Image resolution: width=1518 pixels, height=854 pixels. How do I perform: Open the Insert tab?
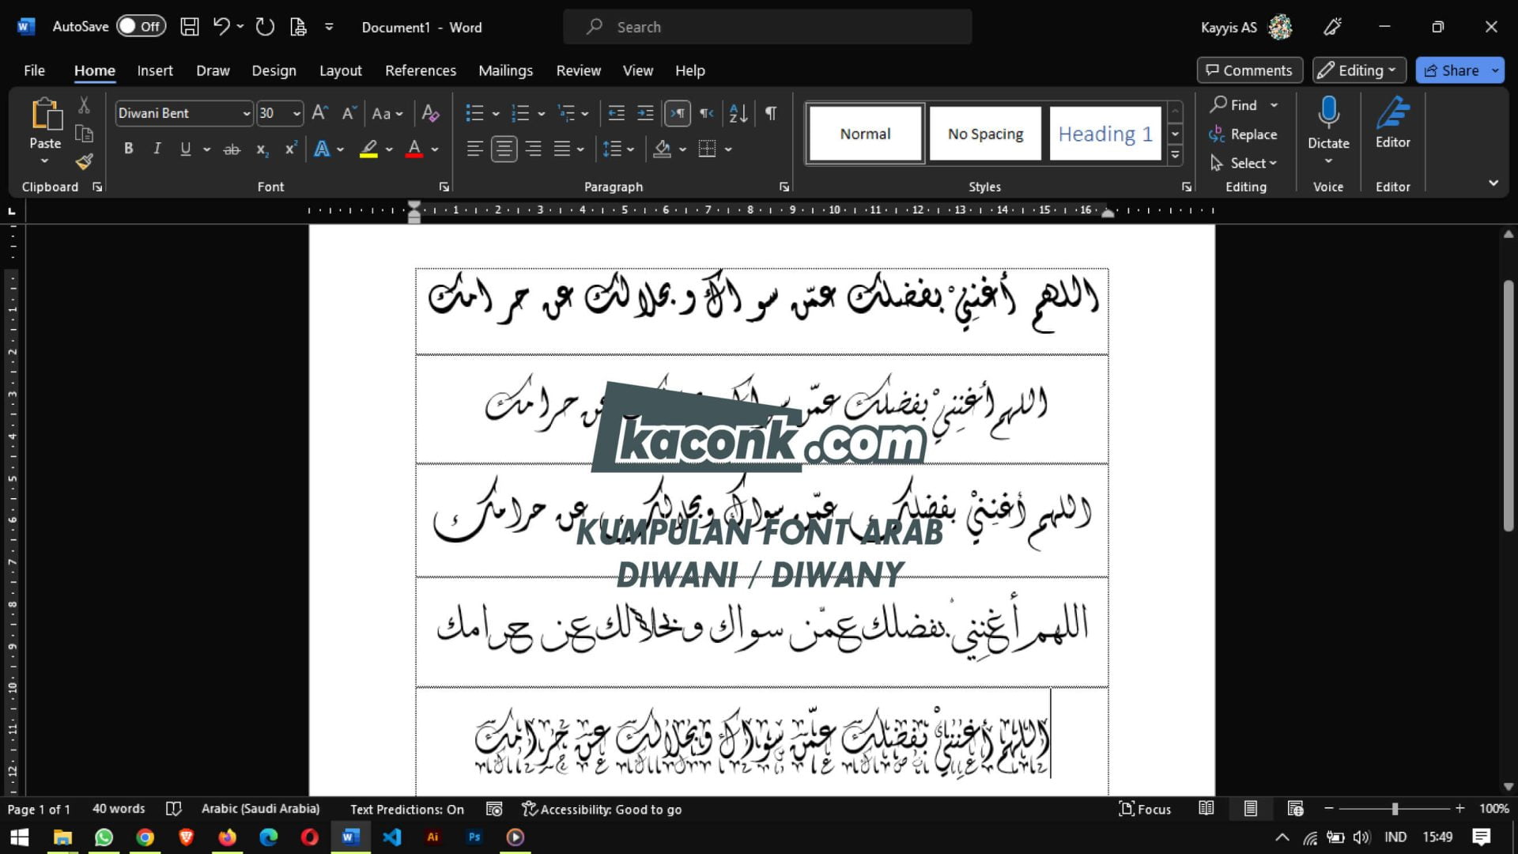(x=154, y=70)
